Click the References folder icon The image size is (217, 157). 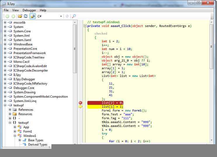[x=15, y=110]
